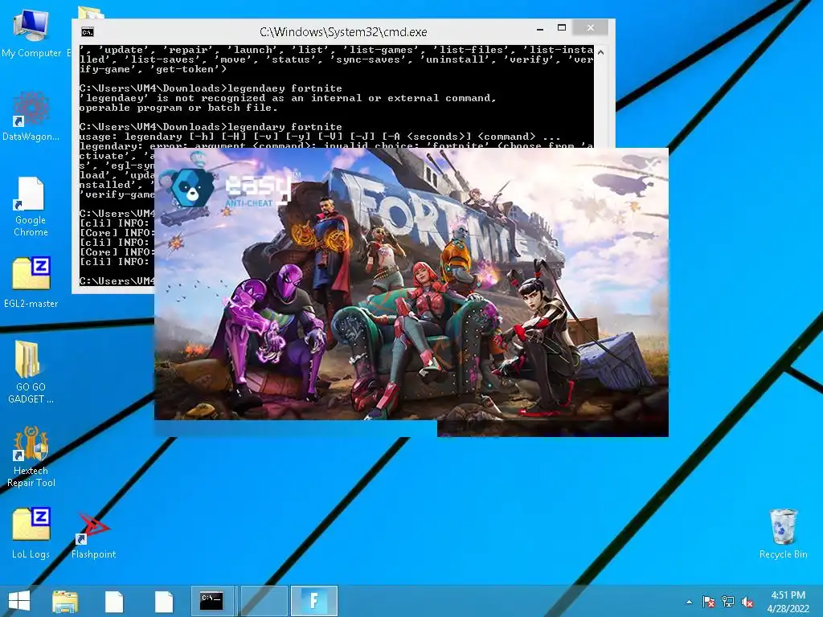Click the Flashpoint desktop shortcut

tap(93, 535)
